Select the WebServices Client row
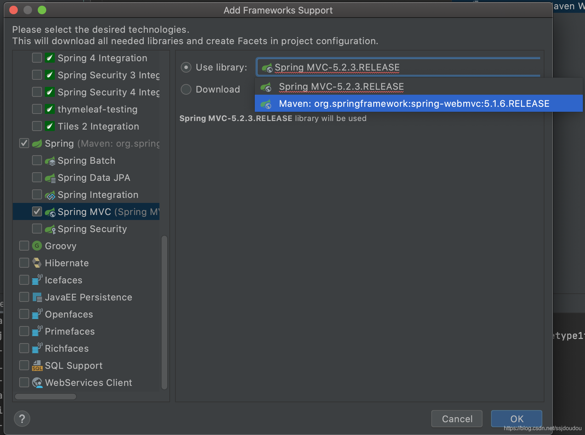This screenshot has height=435, width=585. coord(86,383)
